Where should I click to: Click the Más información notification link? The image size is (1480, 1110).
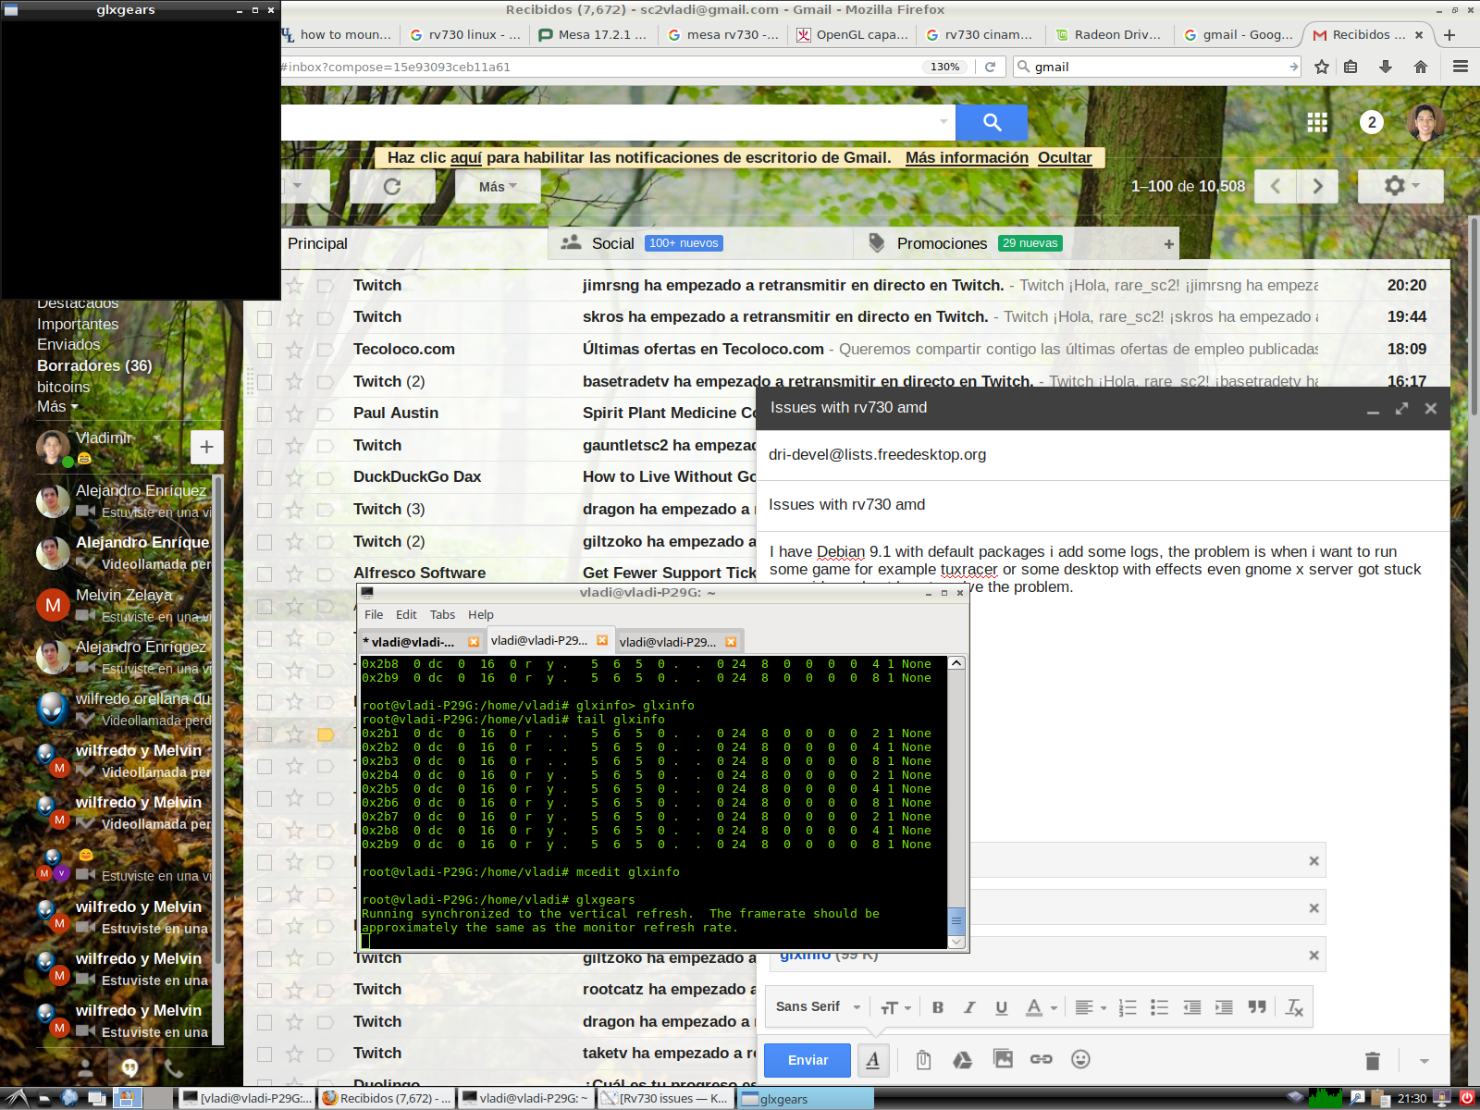point(967,158)
